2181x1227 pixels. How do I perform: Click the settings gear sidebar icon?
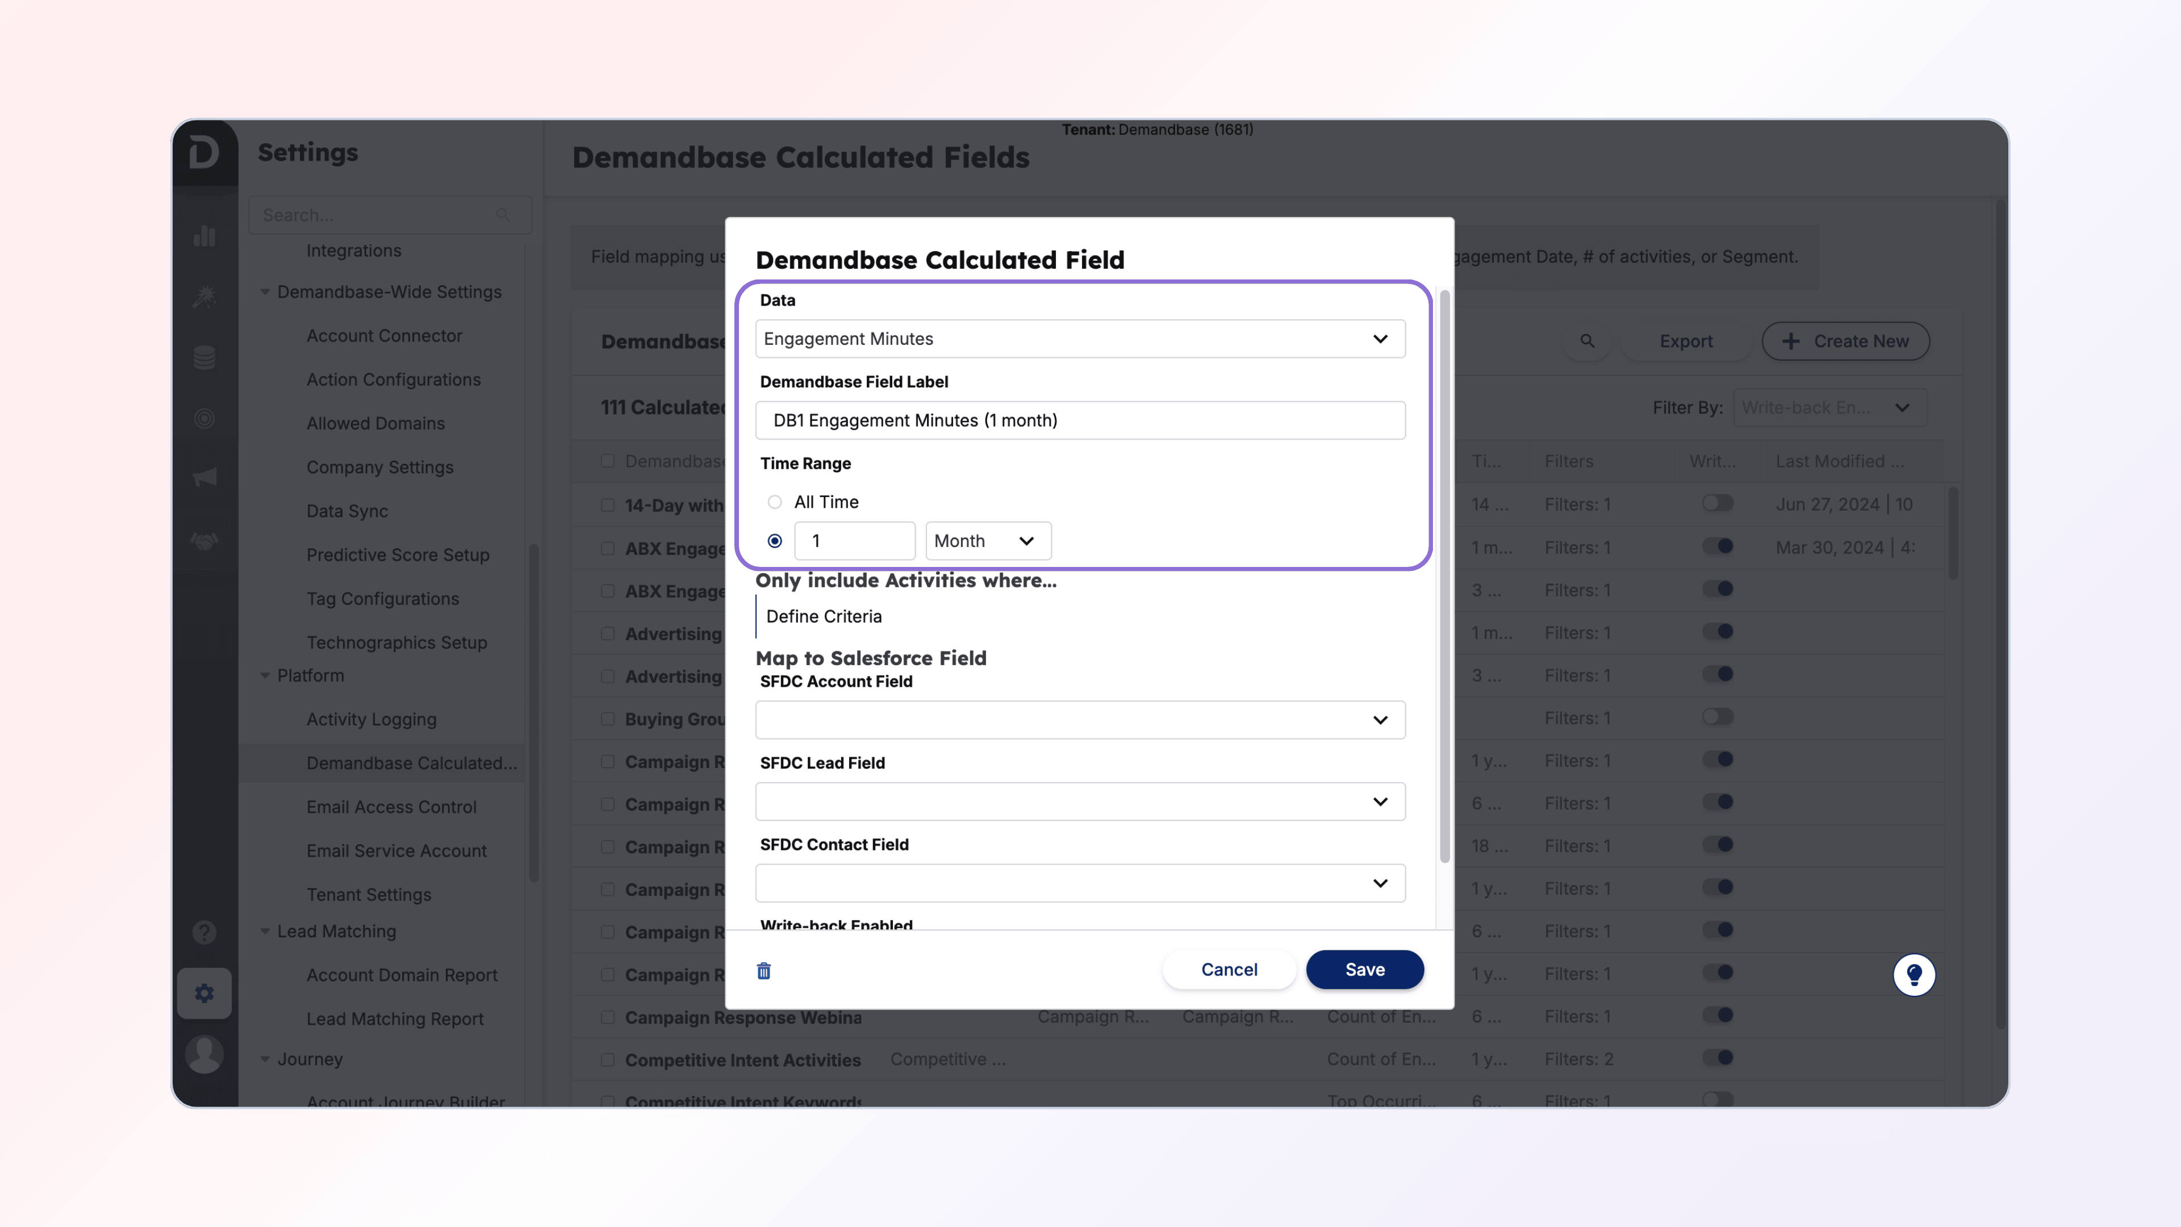pyautogui.click(x=204, y=992)
